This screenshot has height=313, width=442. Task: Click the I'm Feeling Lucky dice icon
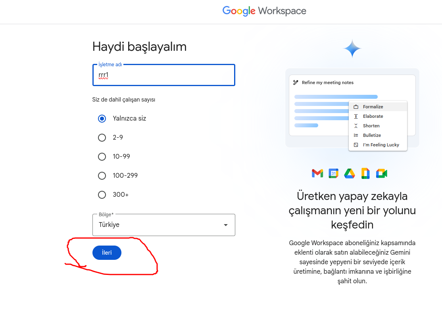(x=356, y=145)
